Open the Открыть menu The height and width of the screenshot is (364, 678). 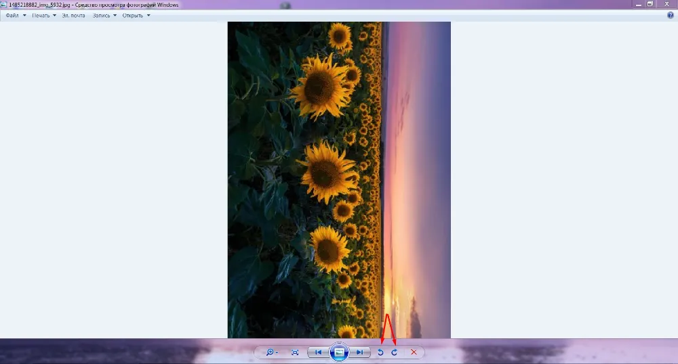coord(136,16)
